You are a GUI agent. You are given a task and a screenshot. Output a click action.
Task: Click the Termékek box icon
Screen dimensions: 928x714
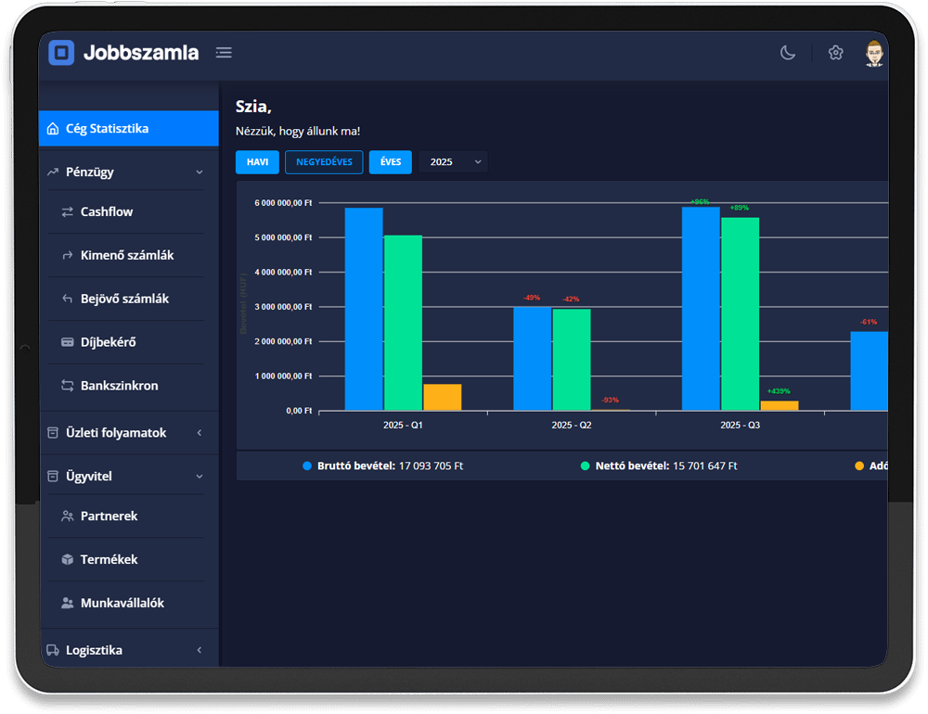click(x=68, y=559)
